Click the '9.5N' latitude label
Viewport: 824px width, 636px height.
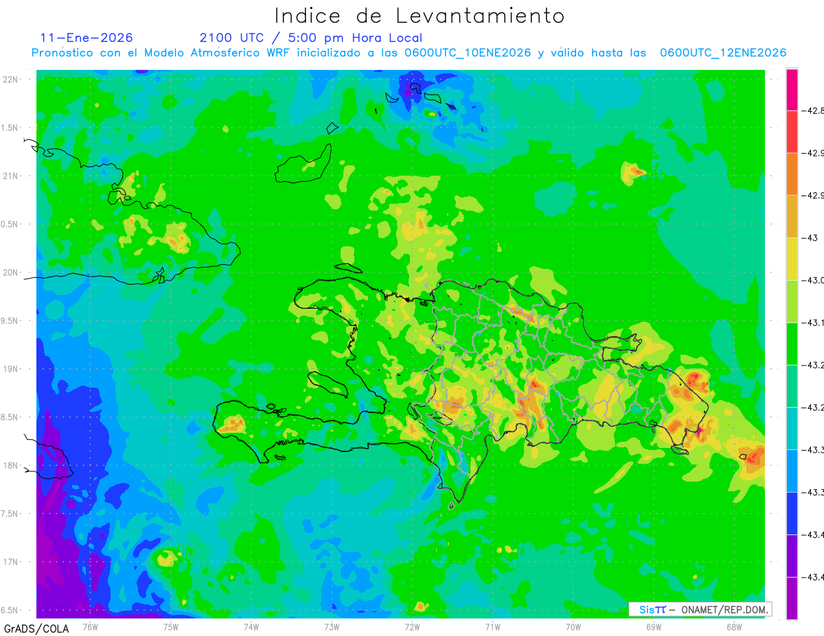10,320
